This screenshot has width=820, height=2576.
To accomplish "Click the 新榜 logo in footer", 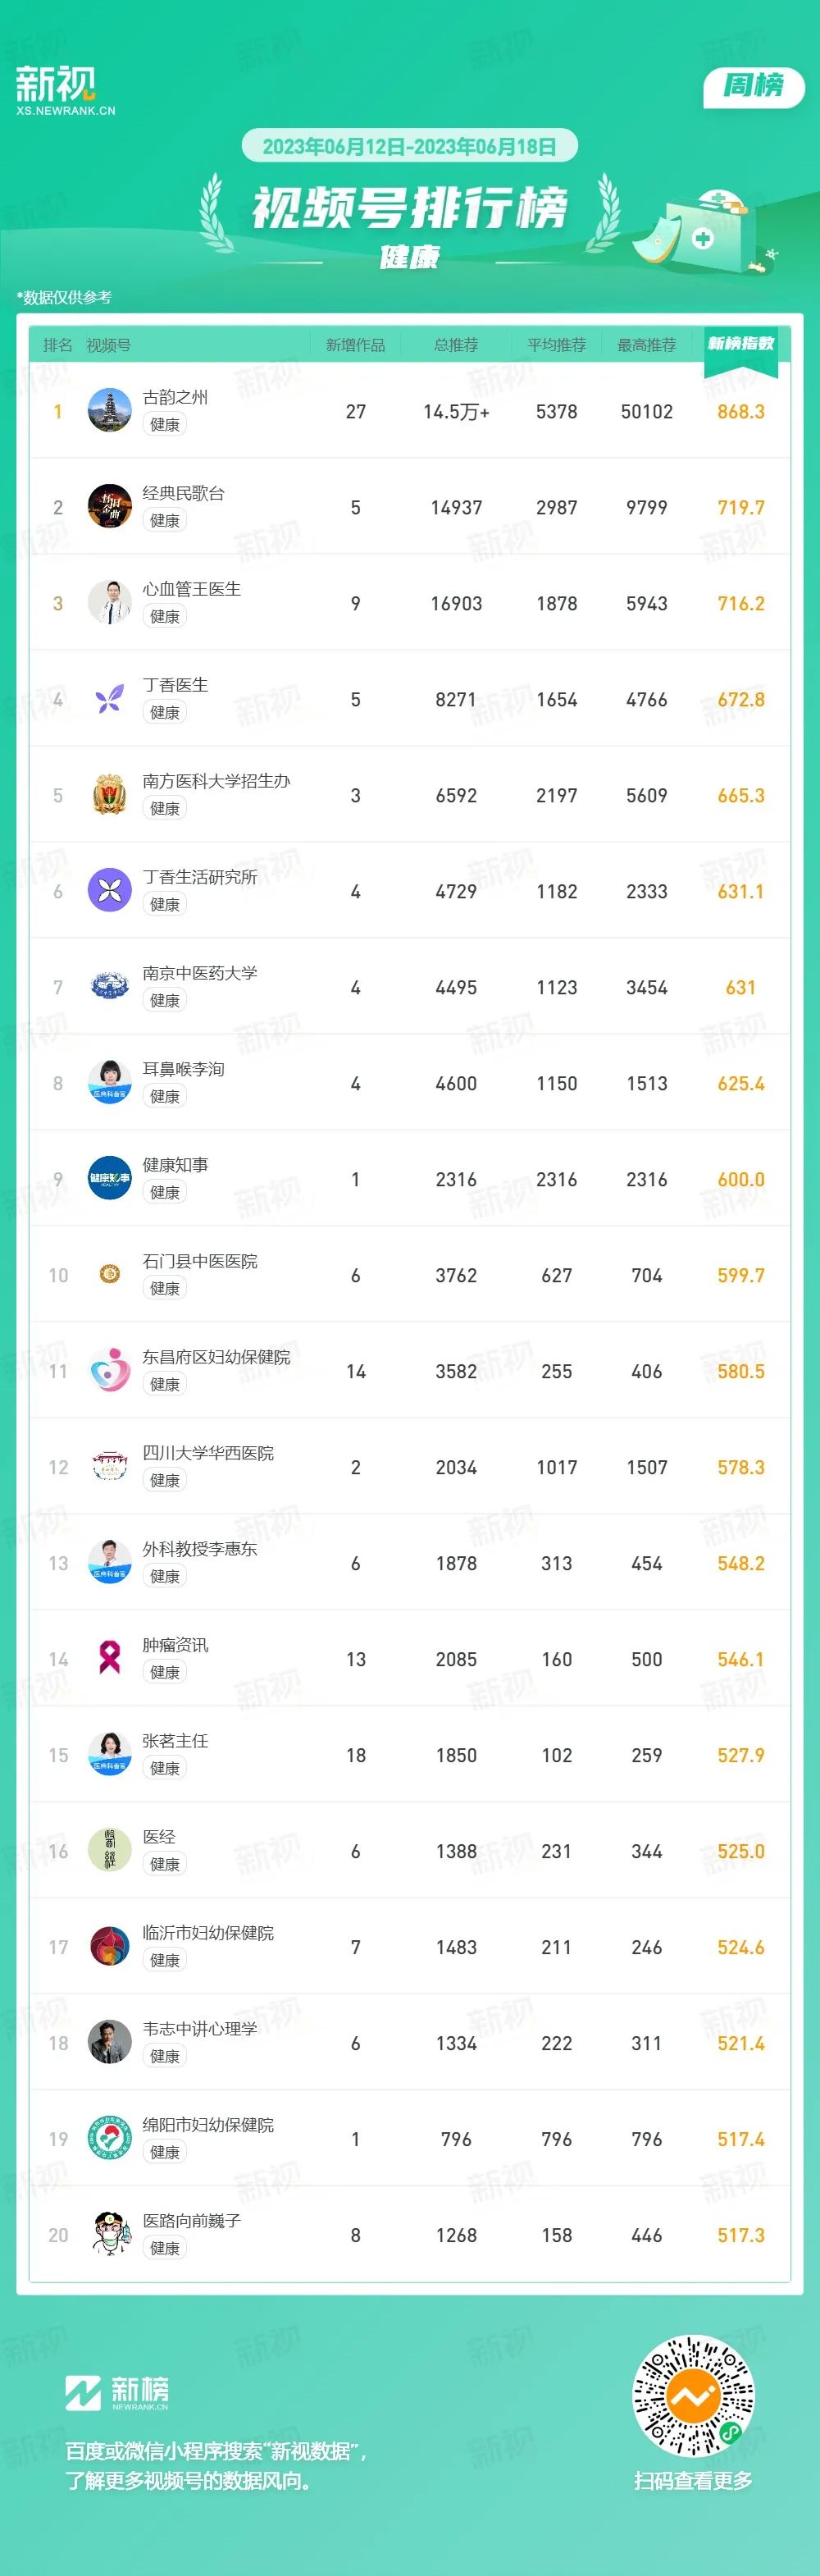I will (x=117, y=2393).
